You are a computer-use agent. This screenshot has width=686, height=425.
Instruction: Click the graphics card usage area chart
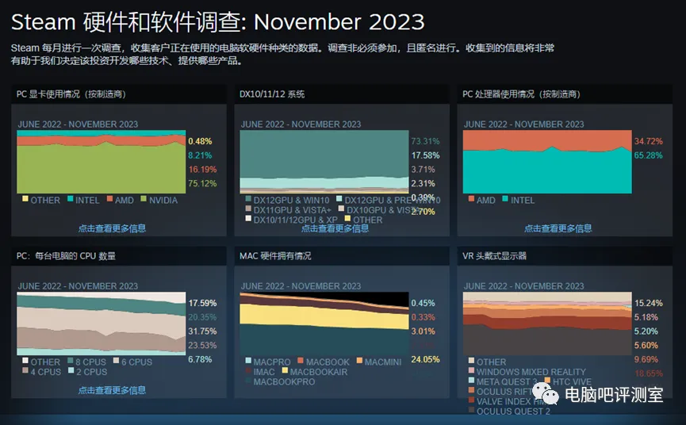pos(101,162)
